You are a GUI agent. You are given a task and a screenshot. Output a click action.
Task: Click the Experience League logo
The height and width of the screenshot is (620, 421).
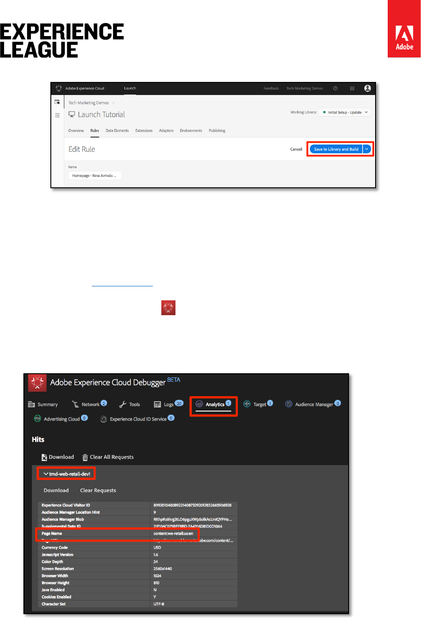pos(62,41)
